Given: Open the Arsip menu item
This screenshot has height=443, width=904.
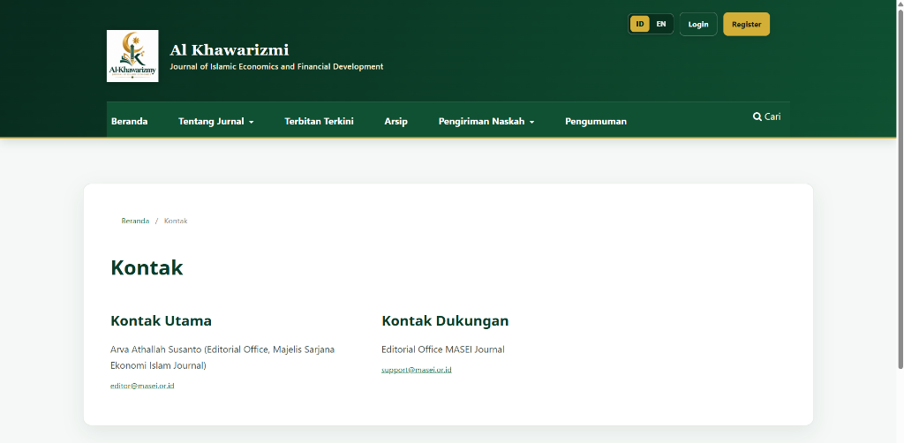Looking at the screenshot, I should pyautogui.click(x=396, y=121).
